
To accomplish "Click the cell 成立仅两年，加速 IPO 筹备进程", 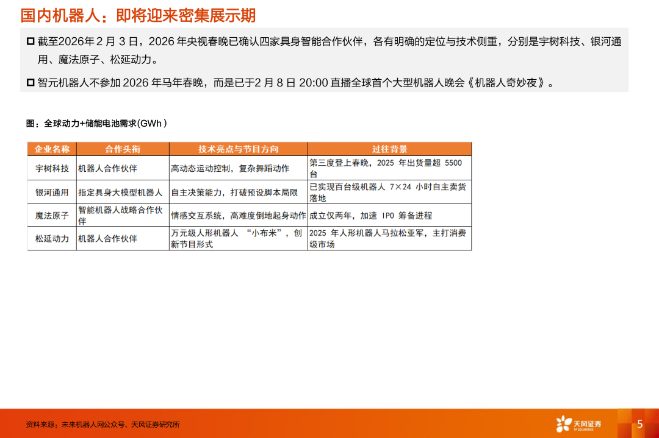I will (389, 216).
